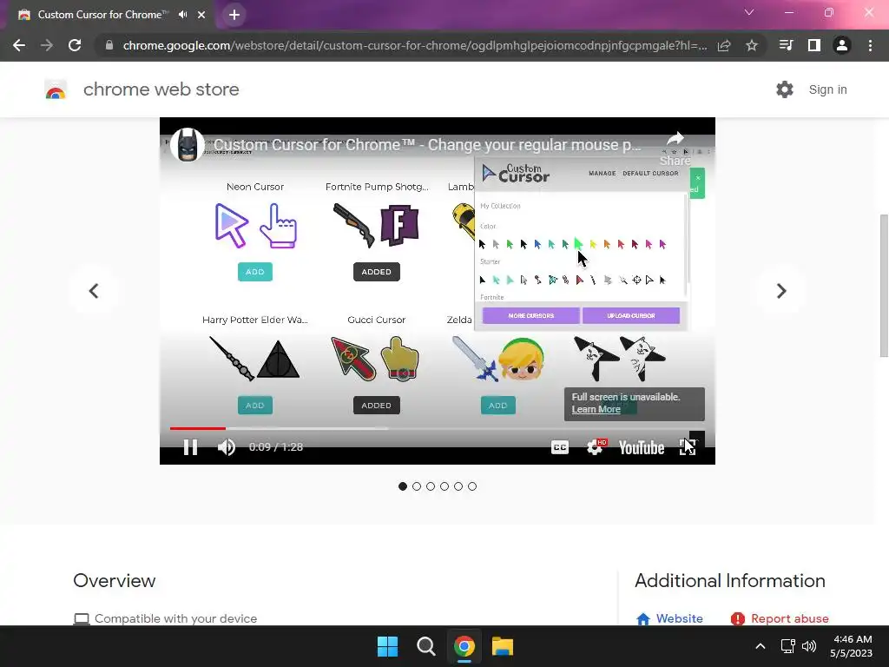Click the MORE CURSORS button in the video
The image size is (889, 667).
531,316
